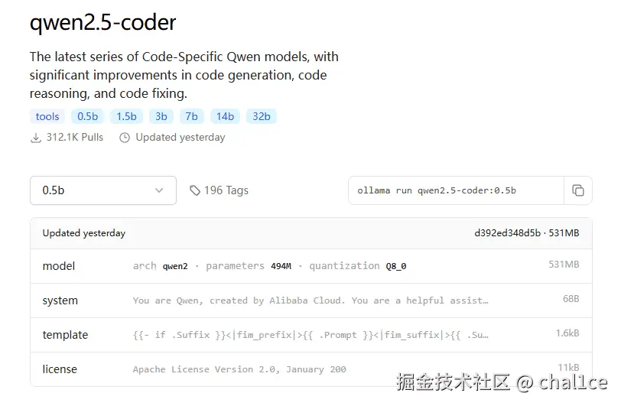Open the license file row
621x406 pixels.
(310, 369)
